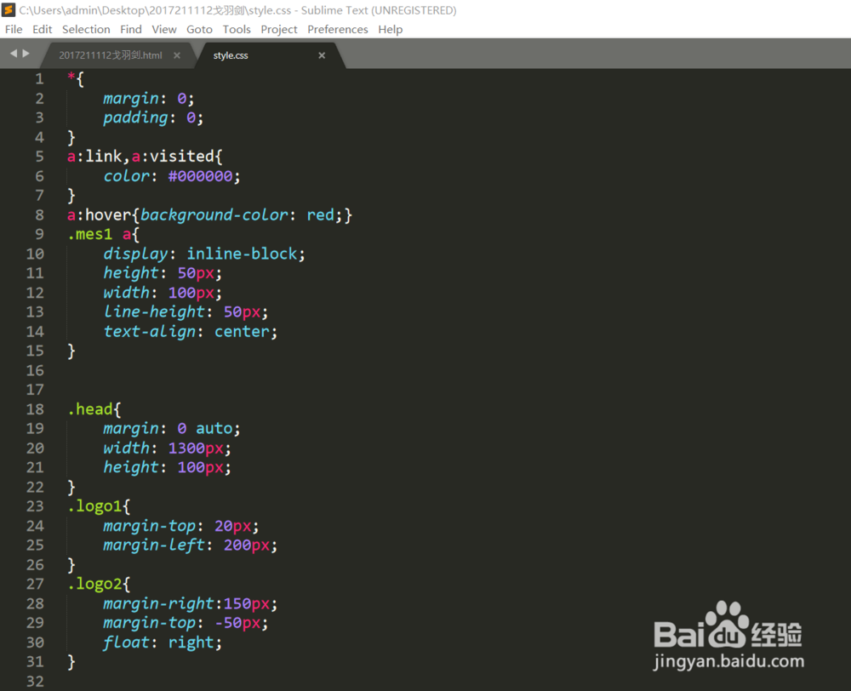This screenshot has width=851, height=691.
Task: Click the next tab right arrow
Action: (x=26, y=54)
